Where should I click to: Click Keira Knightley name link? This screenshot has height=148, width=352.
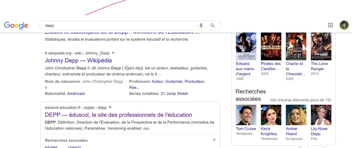tap(269, 131)
